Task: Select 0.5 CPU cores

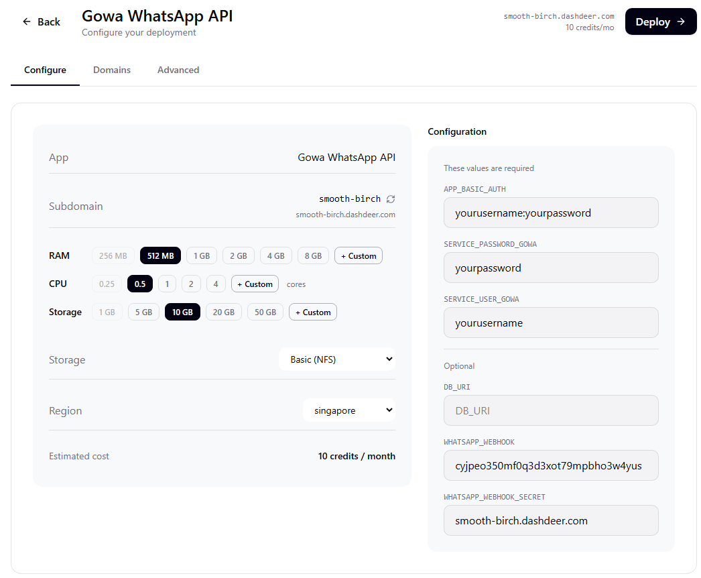Action: [140, 284]
